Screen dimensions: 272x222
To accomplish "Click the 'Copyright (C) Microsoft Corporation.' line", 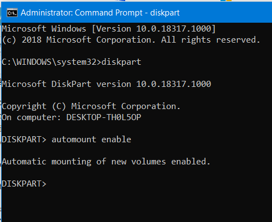I will click(x=91, y=106).
